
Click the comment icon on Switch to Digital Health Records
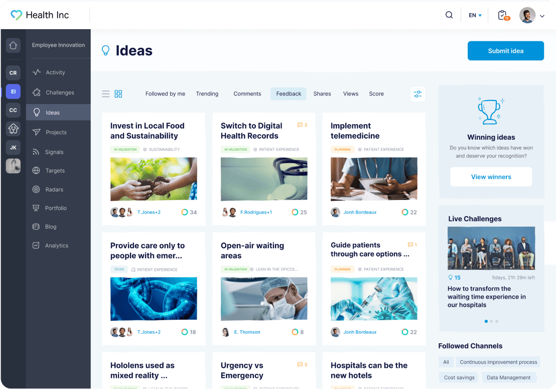point(300,125)
